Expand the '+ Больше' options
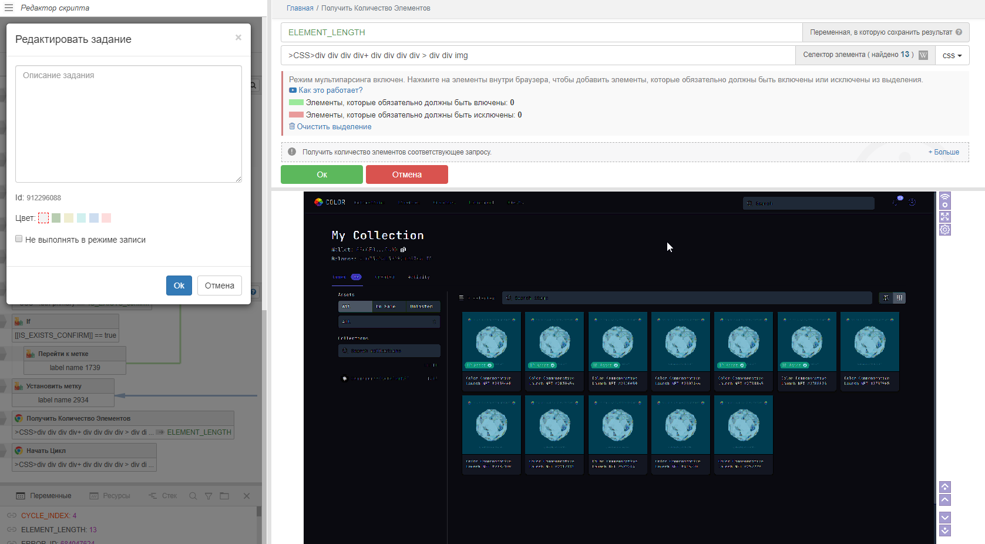The width and height of the screenshot is (985, 544). [943, 152]
